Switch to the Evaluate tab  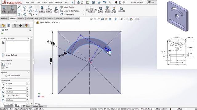pyautogui.click(x=30, y=18)
